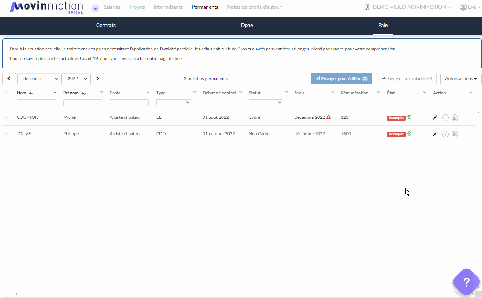Screen dimensions: 482x298
Task: Open the Action column menu chevron
Action: tap(471, 93)
